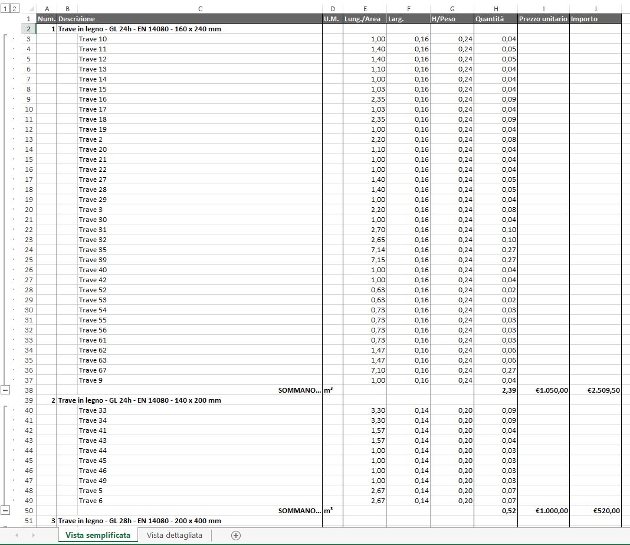This screenshot has height=545, width=630.
Task: Click the Importo header cell
Action: 595,19
